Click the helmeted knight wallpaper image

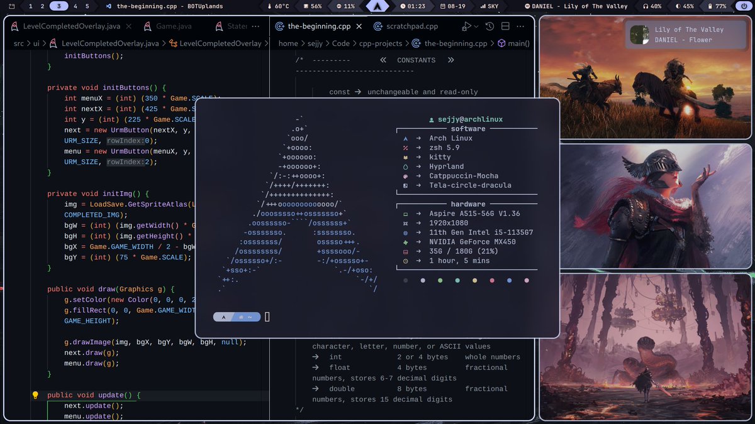[646, 205]
